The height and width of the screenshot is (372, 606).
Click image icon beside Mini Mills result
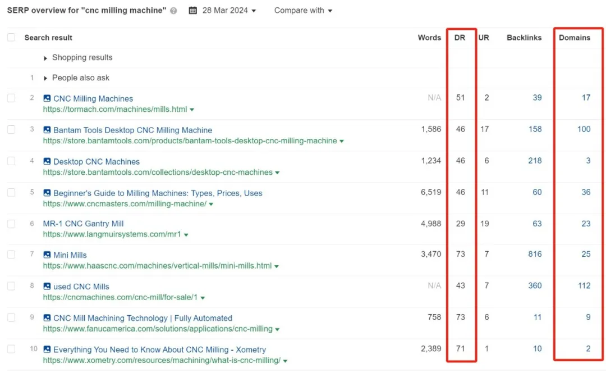47,255
